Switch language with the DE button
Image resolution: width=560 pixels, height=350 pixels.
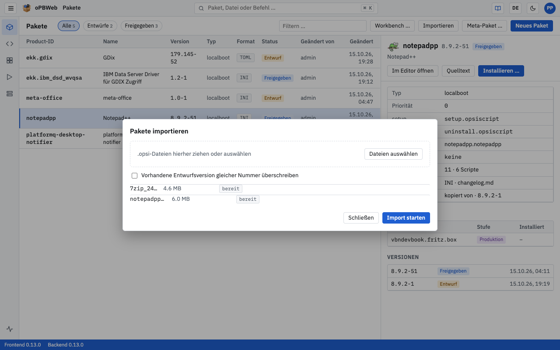pos(515,8)
